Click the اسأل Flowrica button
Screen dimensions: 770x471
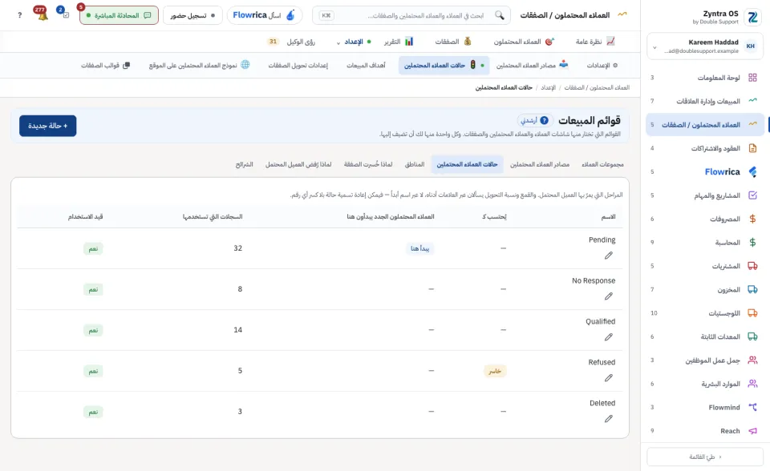(264, 15)
